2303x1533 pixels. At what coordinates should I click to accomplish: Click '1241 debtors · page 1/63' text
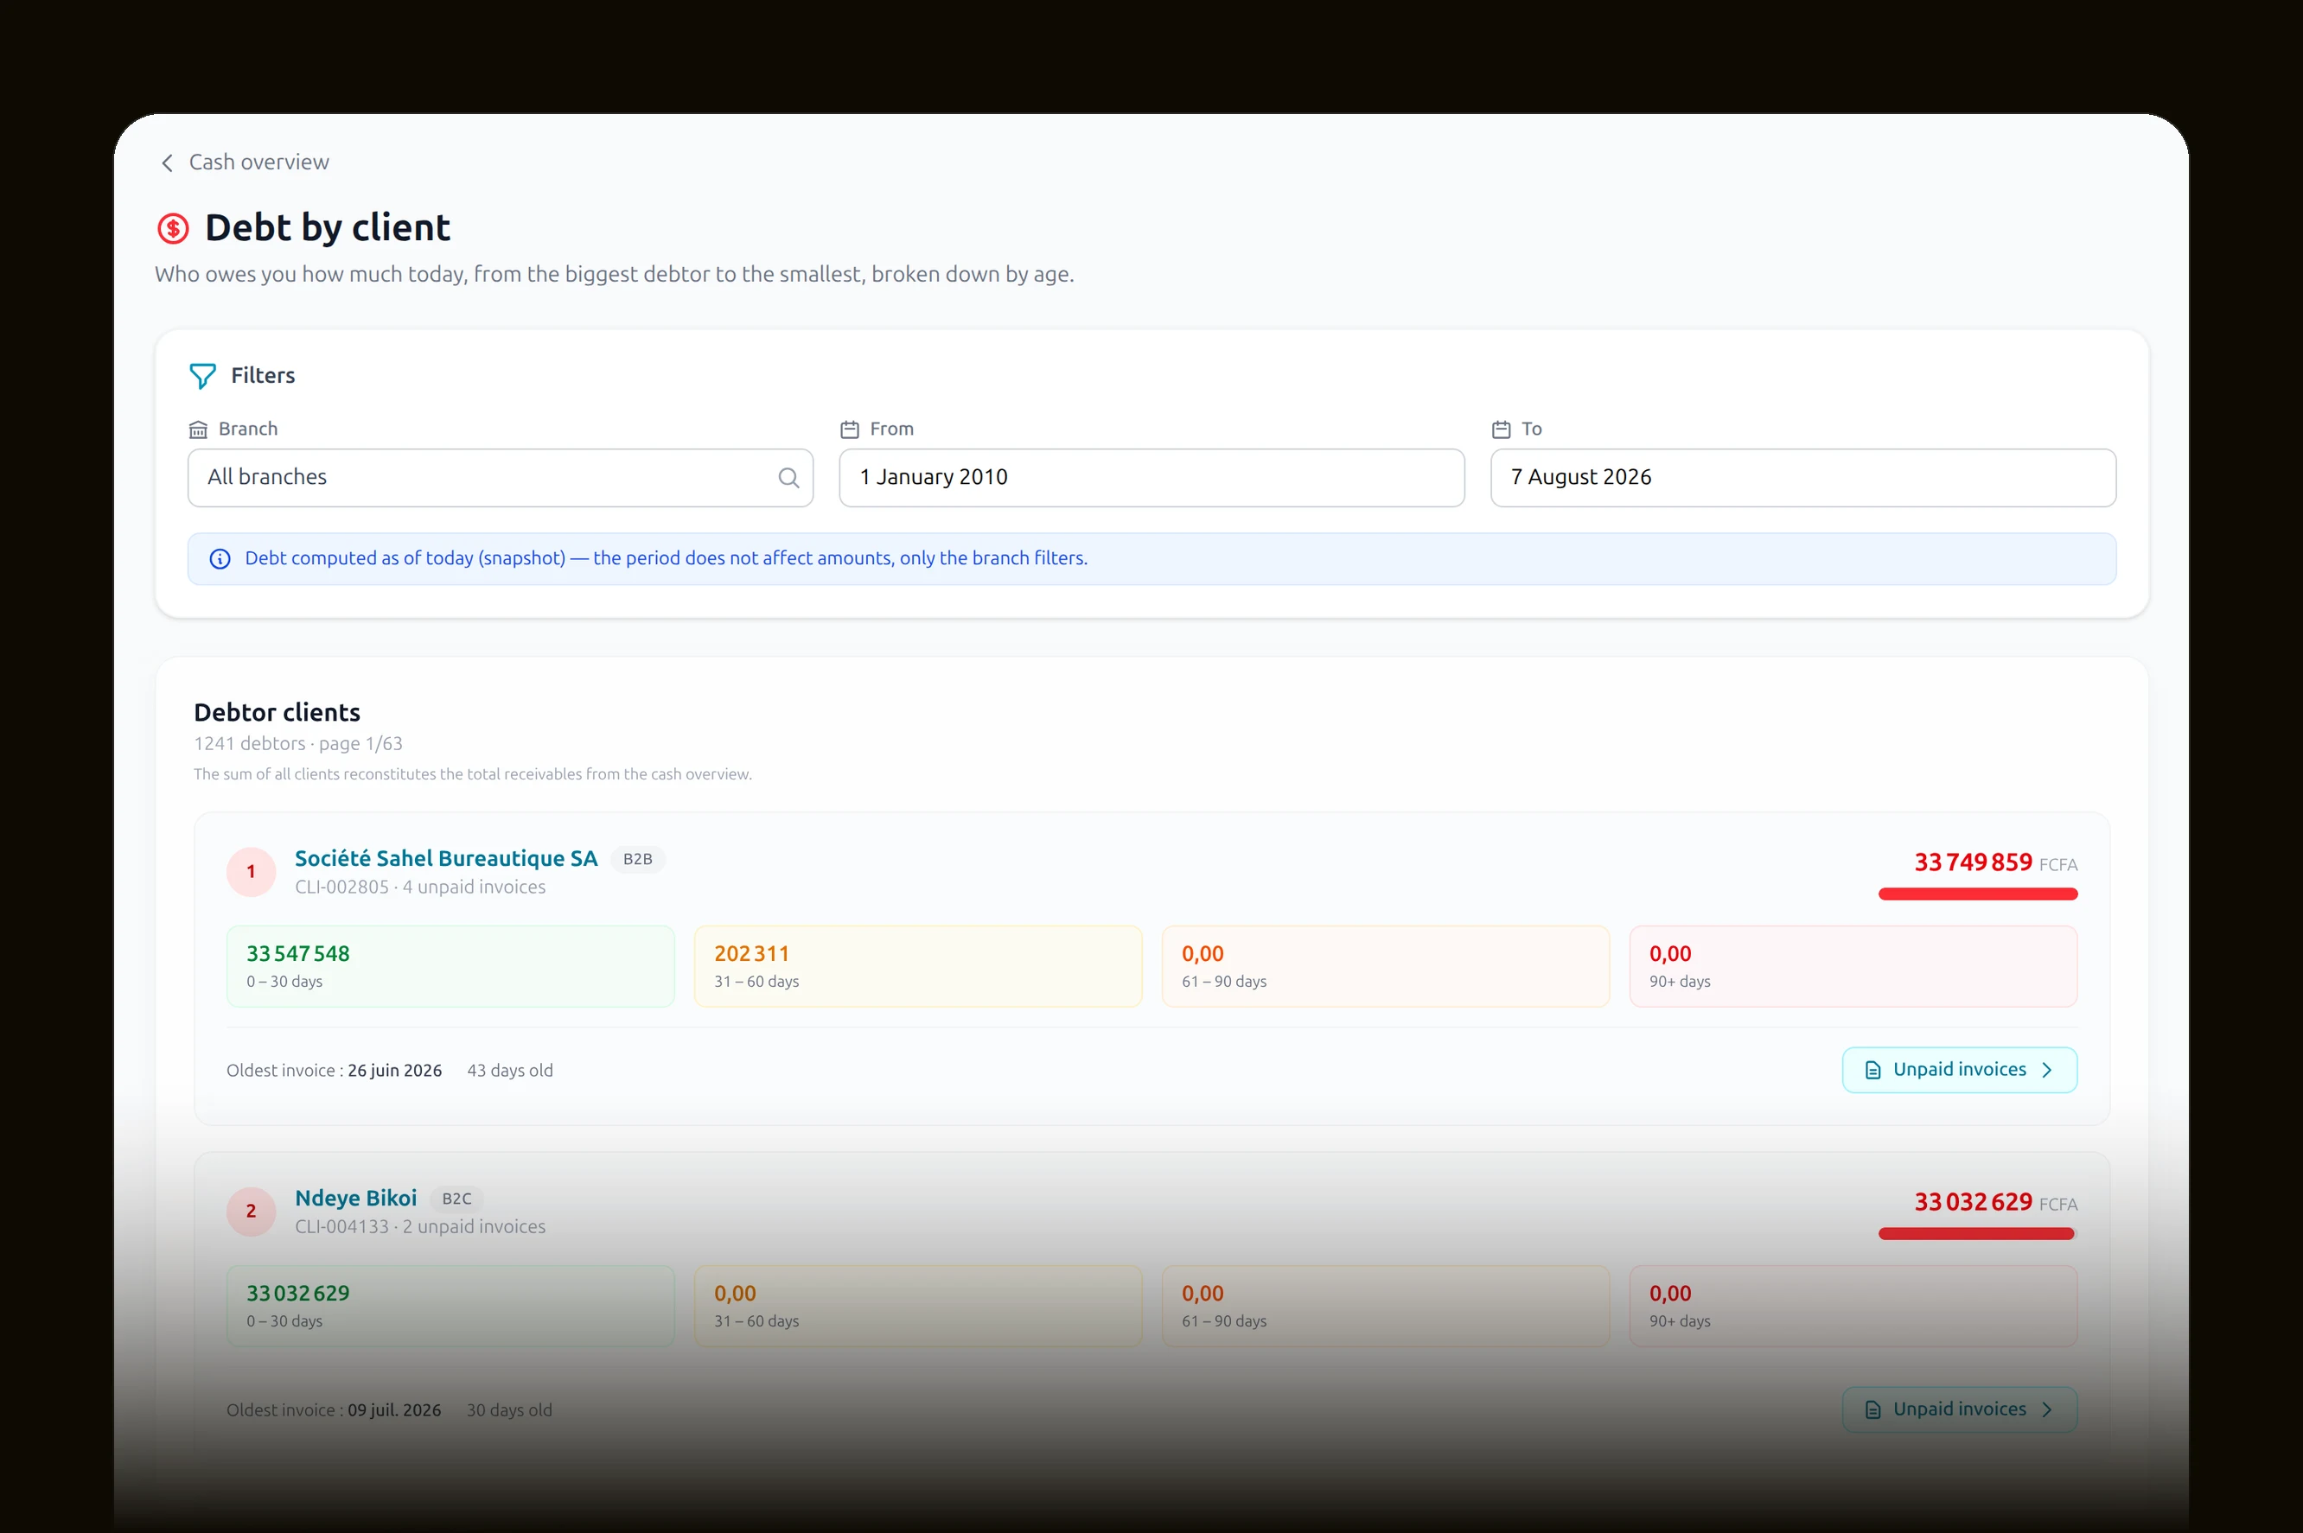298,744
